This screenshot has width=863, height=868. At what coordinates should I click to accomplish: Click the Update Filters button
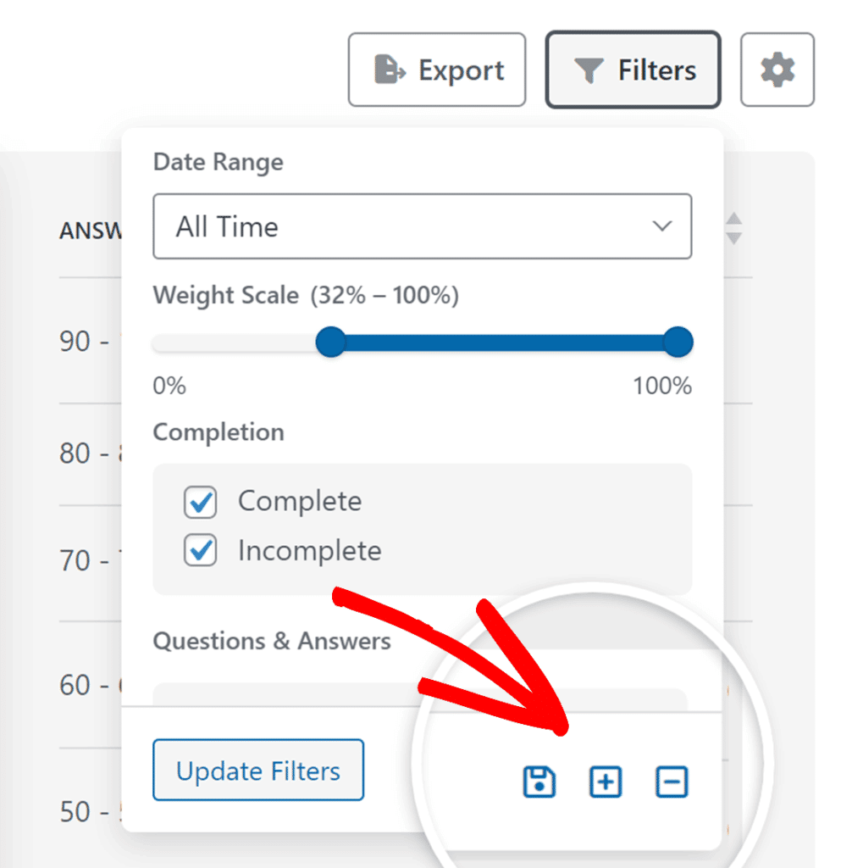coord(257,771)
